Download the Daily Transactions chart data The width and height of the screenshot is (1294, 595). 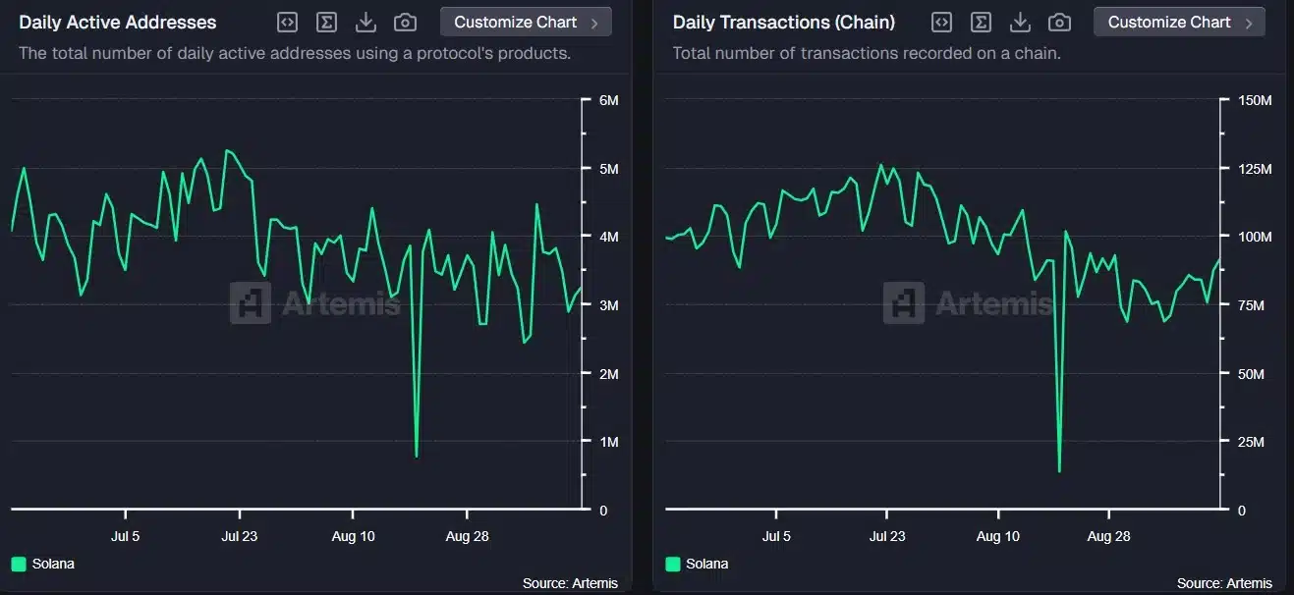pyautogui.click(x=1020, y=22)
